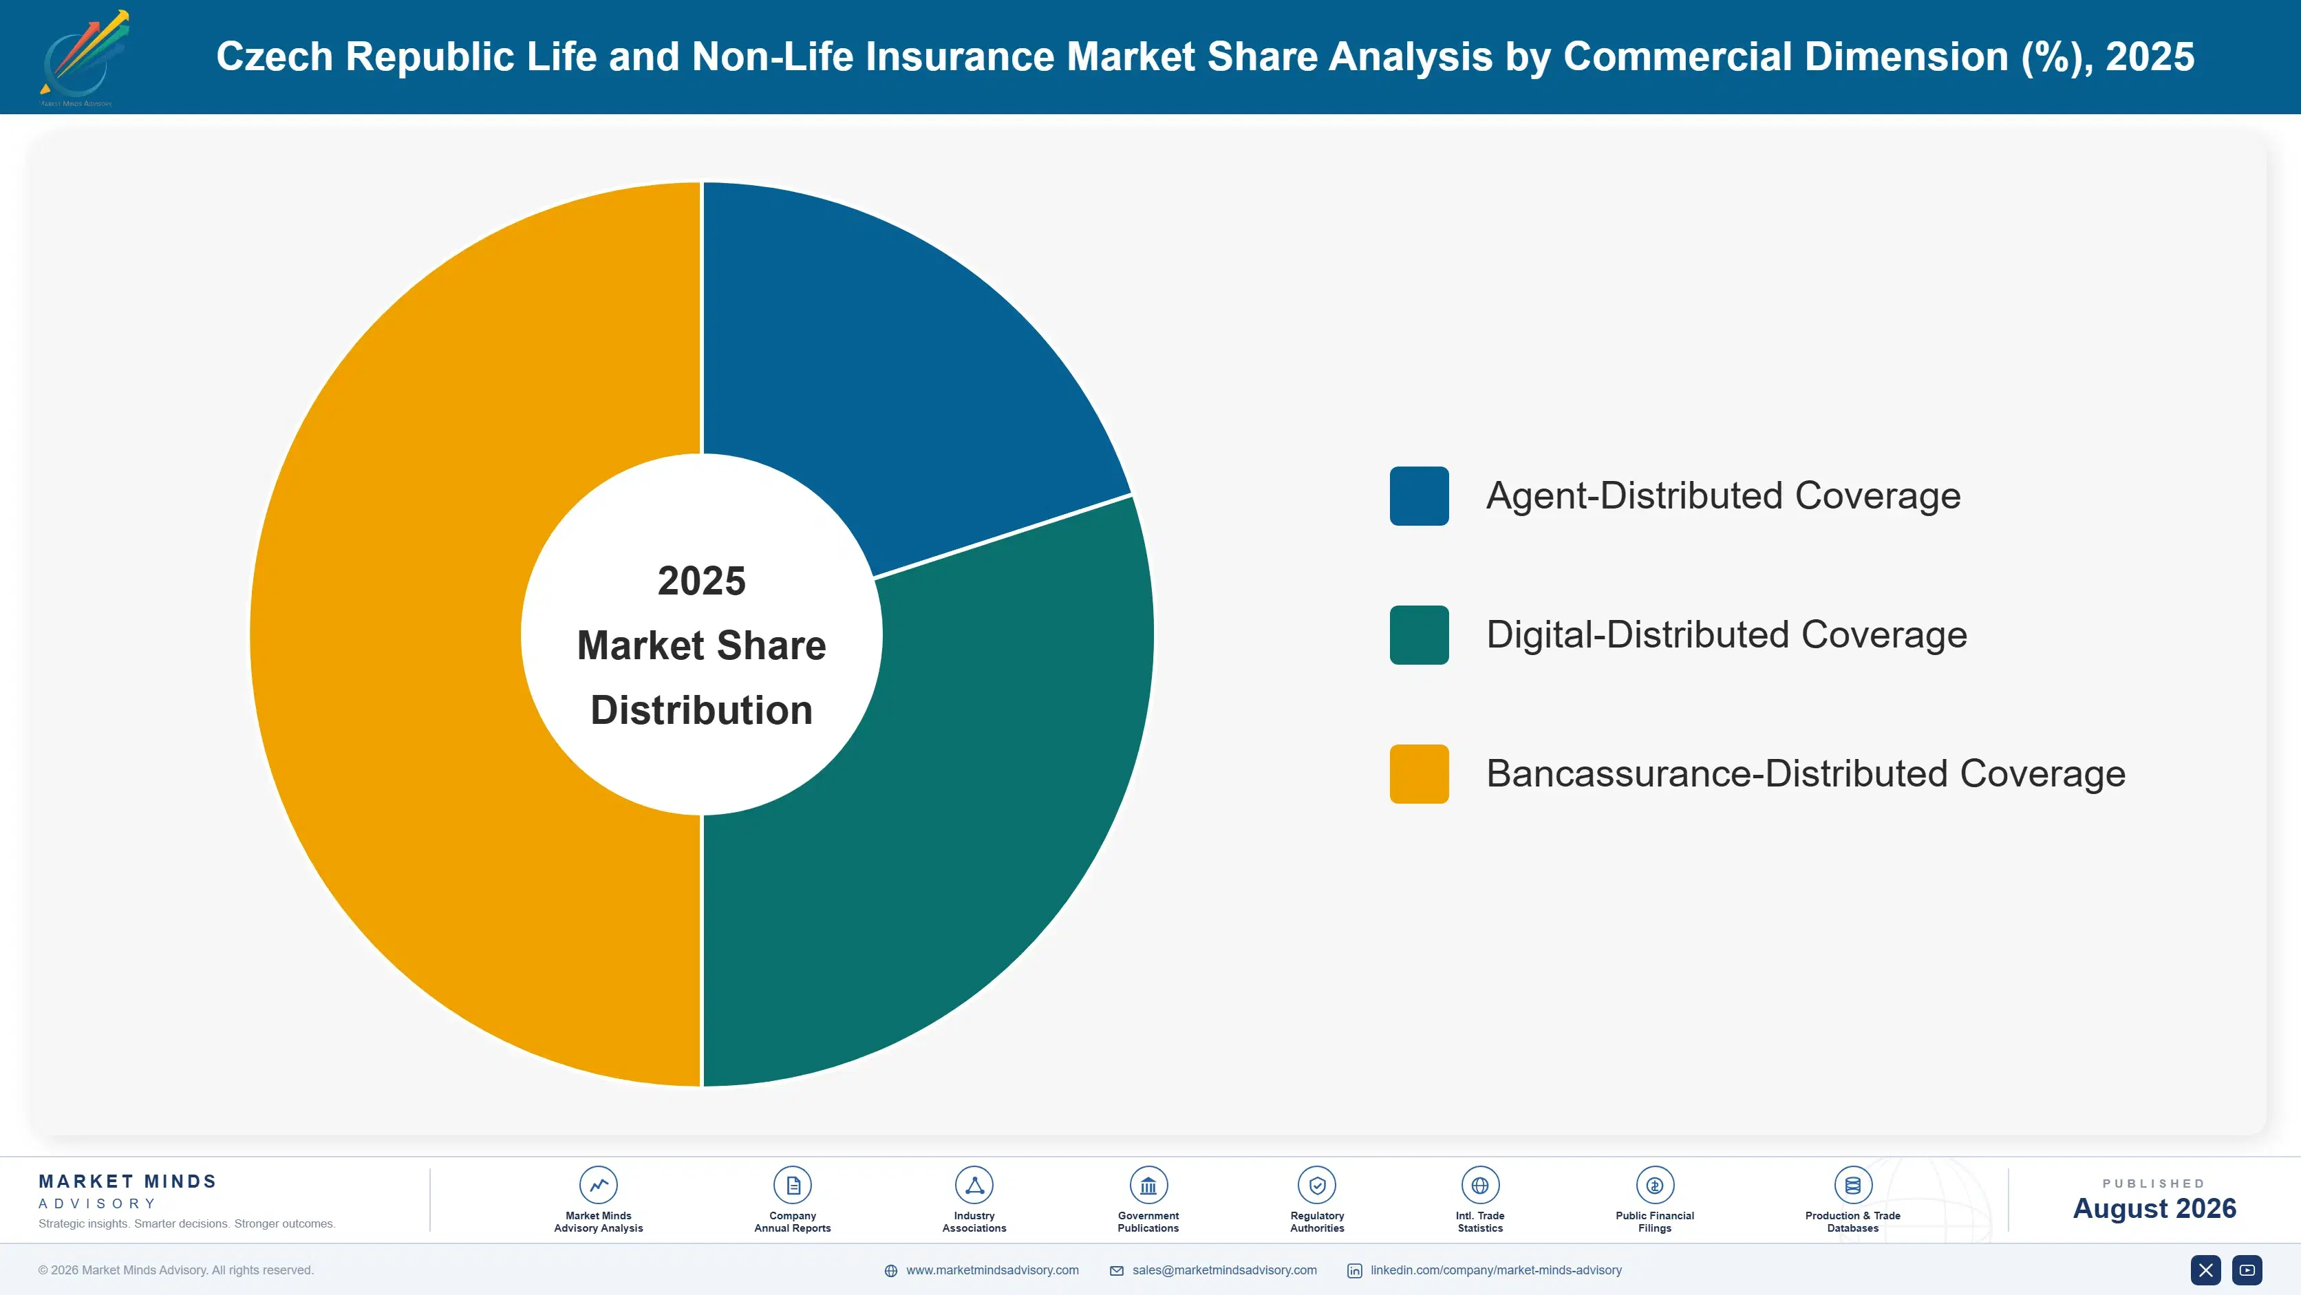
Task: Click the 'Strategic insights. Smarter decisions.' tagline
Action: pyautogui.click(x=186, y=1223)
